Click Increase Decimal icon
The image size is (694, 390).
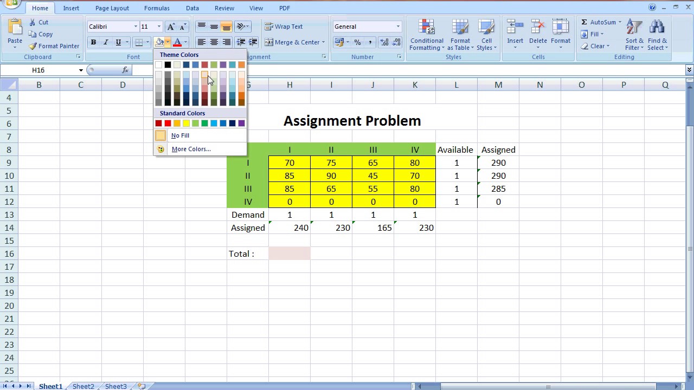tap(384, 42)
